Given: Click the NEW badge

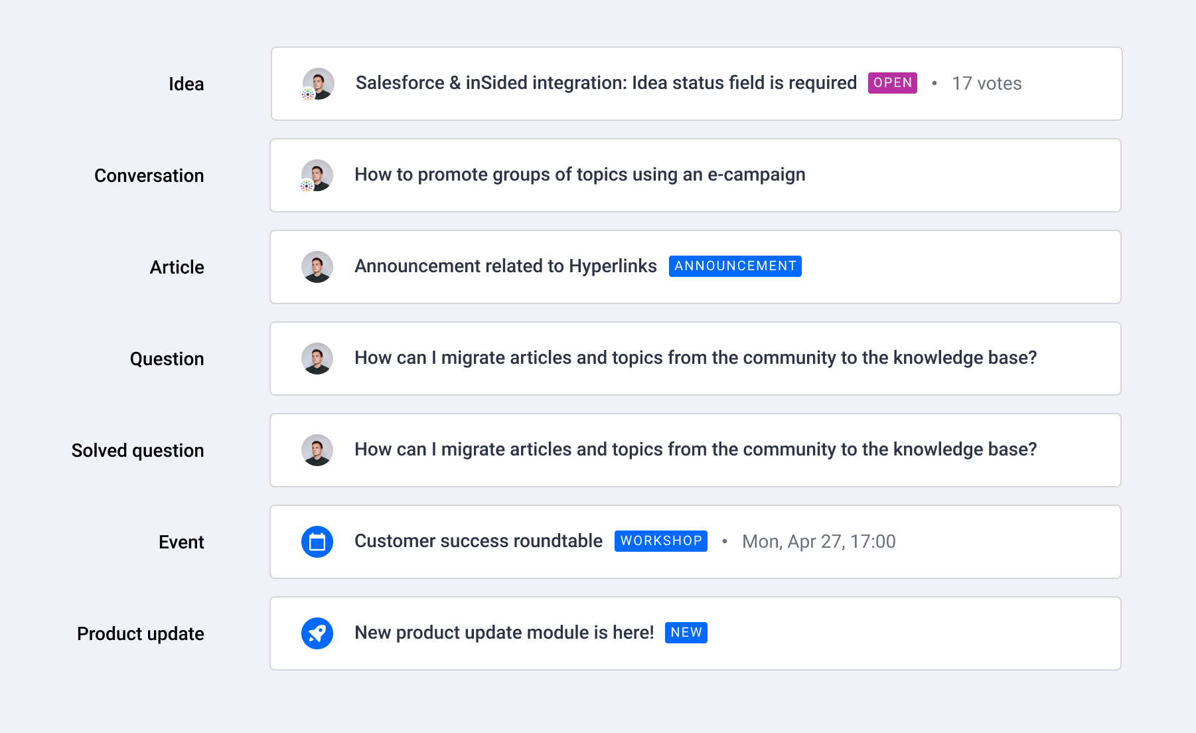Looking at the screenshot, I should 686,633.
